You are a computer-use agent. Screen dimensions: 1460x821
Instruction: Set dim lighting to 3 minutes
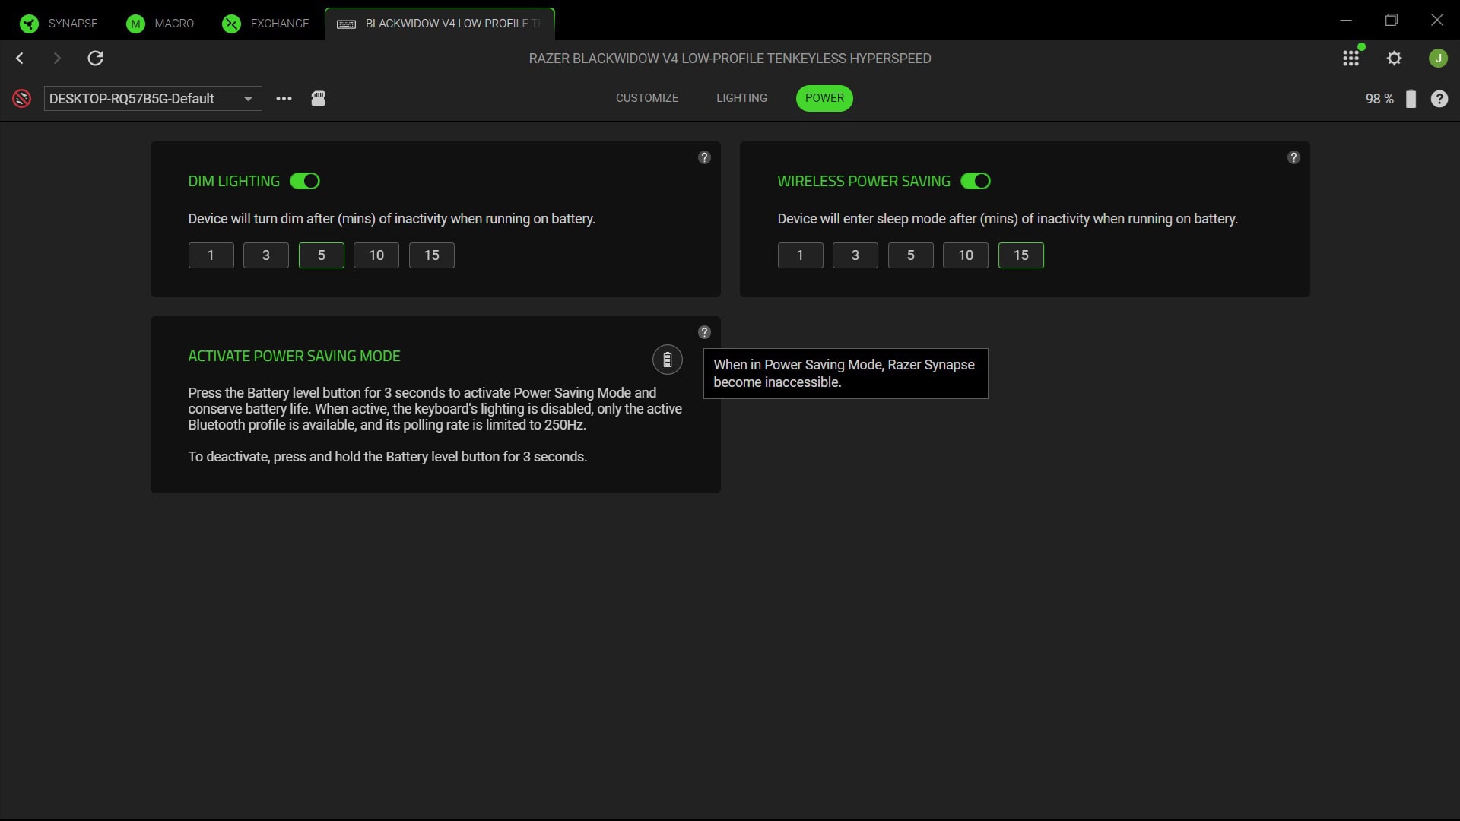(266, 255)
